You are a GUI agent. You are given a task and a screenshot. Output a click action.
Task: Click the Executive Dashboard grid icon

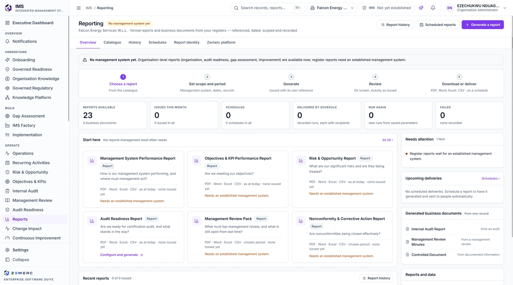coord(7,23)
